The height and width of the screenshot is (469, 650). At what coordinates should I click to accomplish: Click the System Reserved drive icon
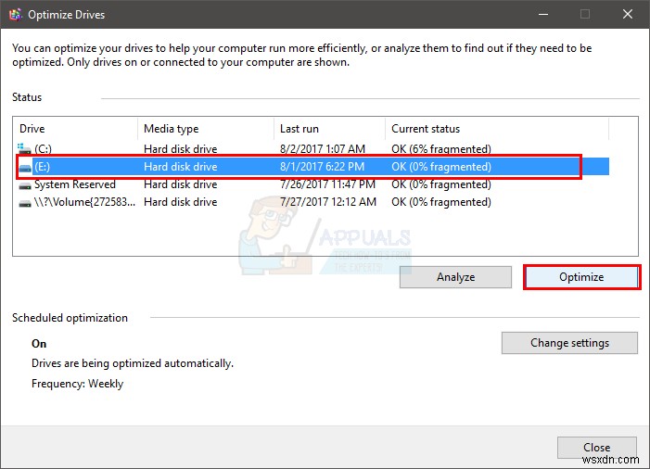tap(25, 185)
